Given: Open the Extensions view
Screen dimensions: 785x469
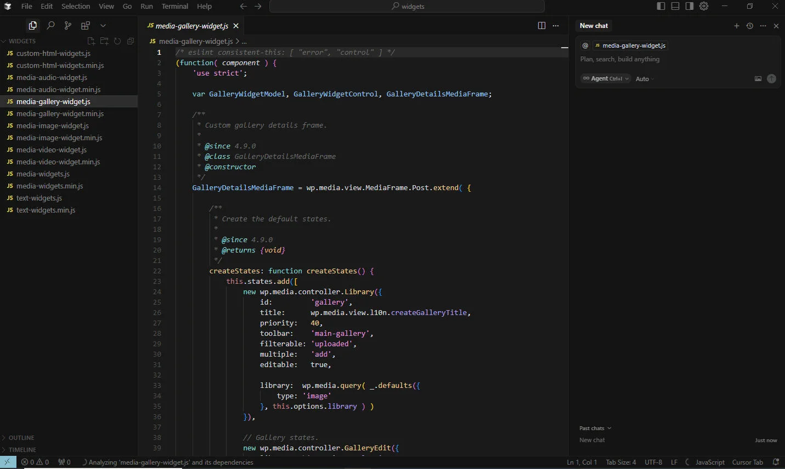Looking at the screenshot, I should (85, 25).
